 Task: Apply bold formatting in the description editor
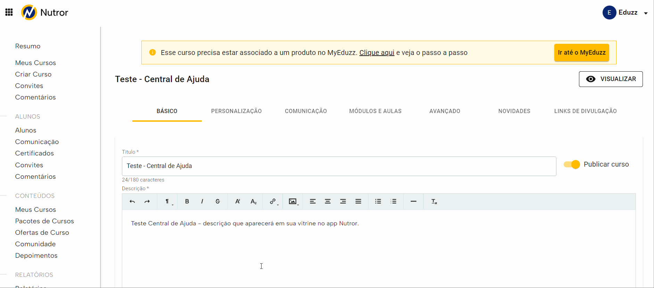[187, 201]
